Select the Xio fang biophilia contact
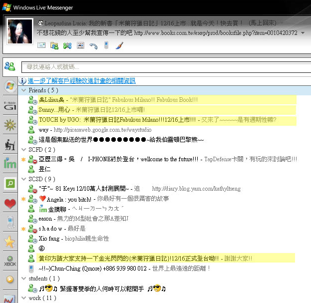The height and width of the screenshot is (303, 311). 68,239
